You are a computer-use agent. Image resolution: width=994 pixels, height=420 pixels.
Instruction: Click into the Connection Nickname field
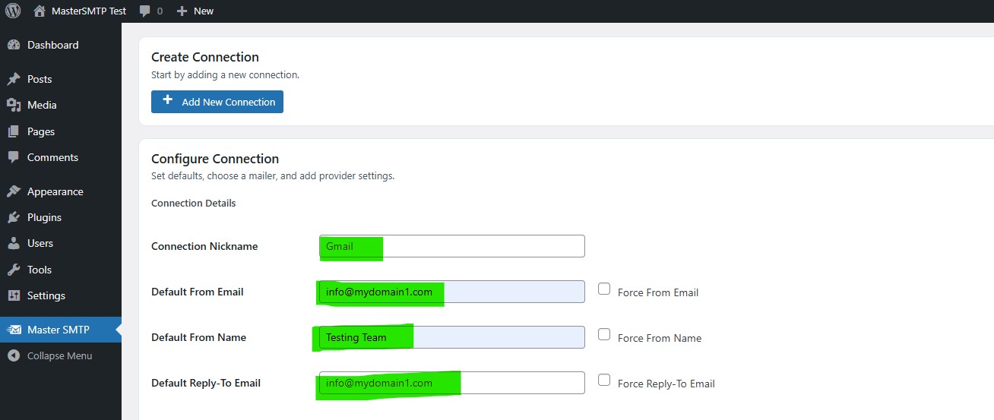[x=451, y=246]
